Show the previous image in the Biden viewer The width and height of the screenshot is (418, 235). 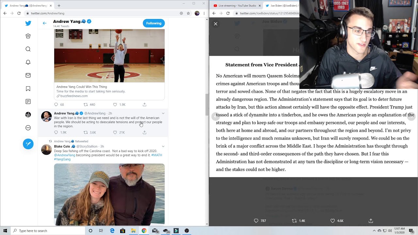point(216,117)
